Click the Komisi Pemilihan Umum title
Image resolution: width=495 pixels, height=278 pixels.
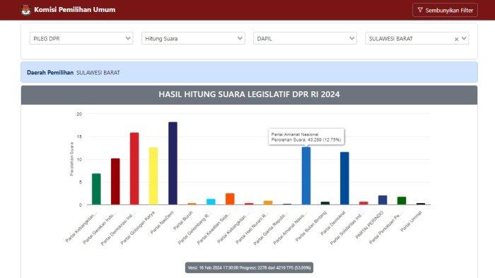click(74, 10)
